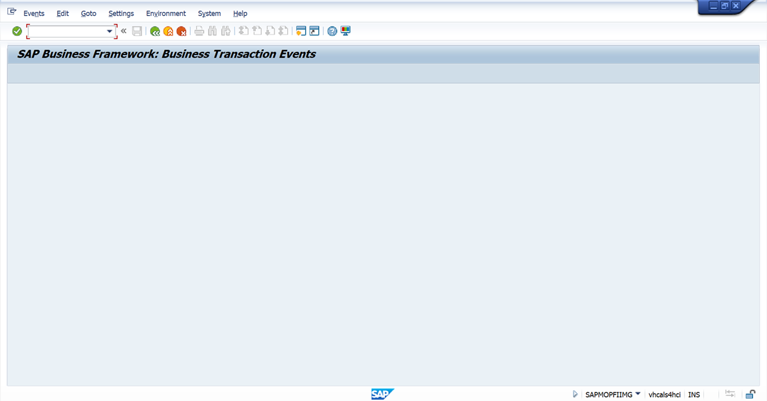Open the Environment menu
Viewport: 767px width, 401px height.
(x=166, y=13)
